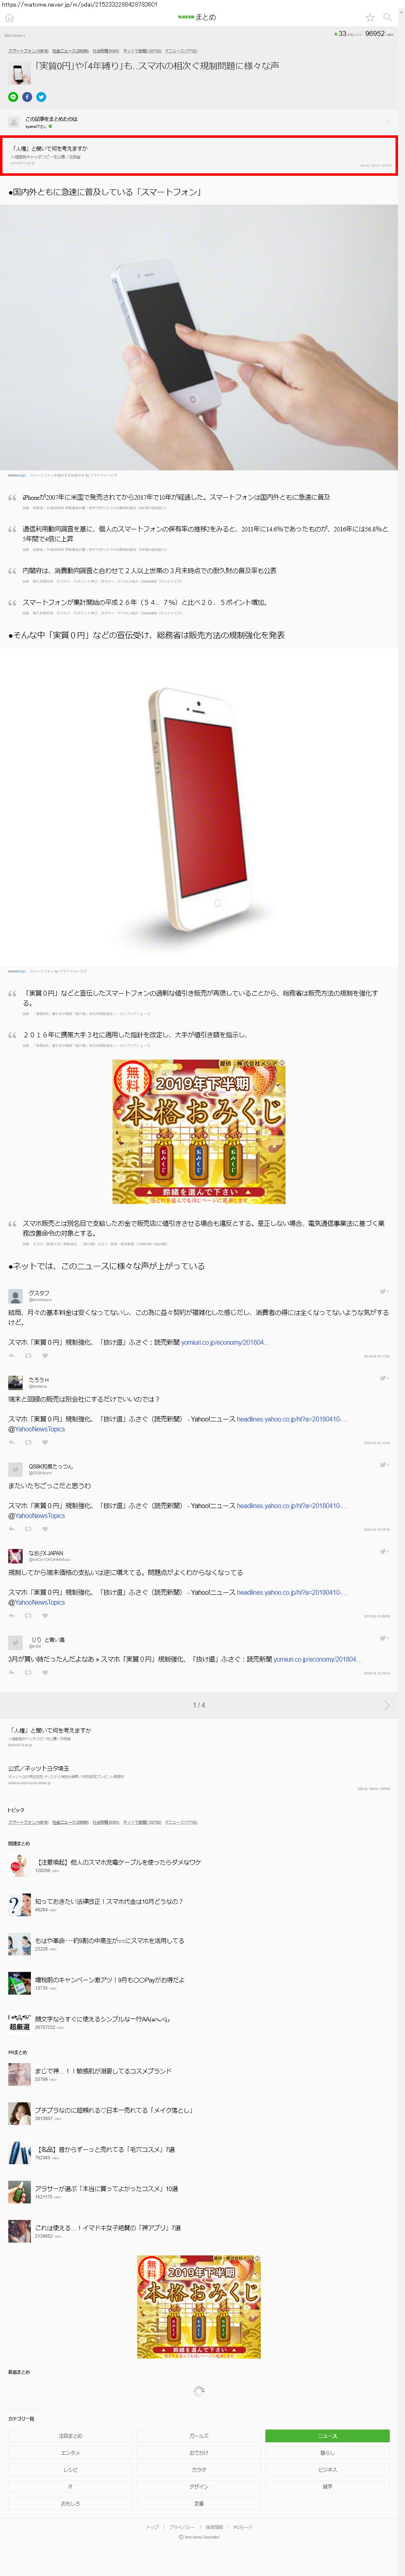Open search with the magnifier icon
The image size is (405, 2576).
pyautogui.click(x=388, y=17)
